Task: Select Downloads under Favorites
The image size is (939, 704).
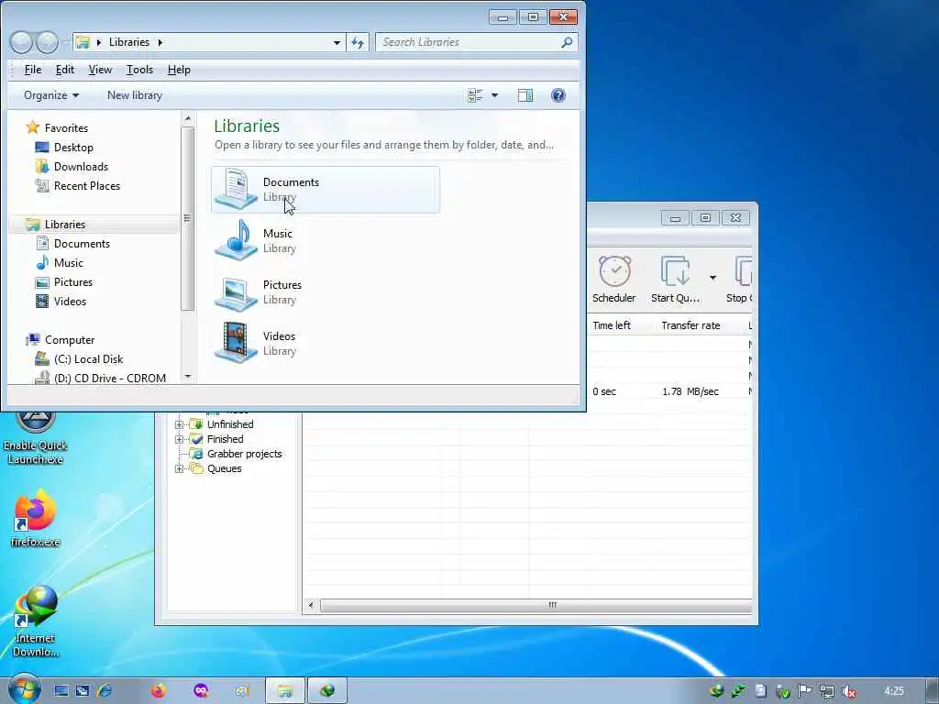Action: [72, 167]
